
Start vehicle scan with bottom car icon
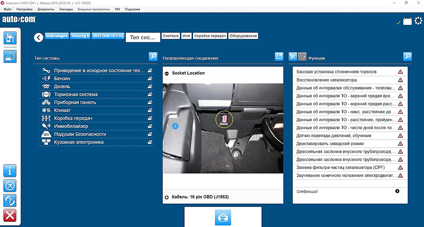(223, 218)
